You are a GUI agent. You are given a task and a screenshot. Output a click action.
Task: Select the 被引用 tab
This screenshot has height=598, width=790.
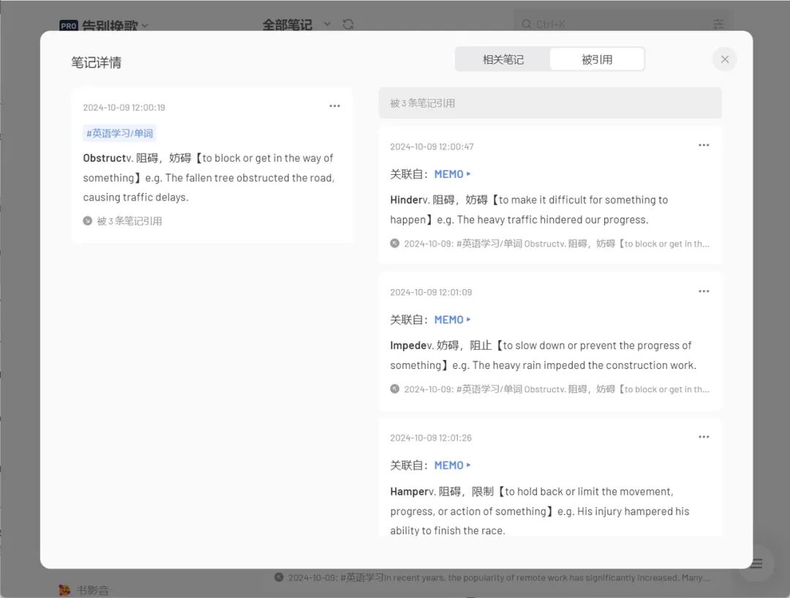tap(597, 59)
